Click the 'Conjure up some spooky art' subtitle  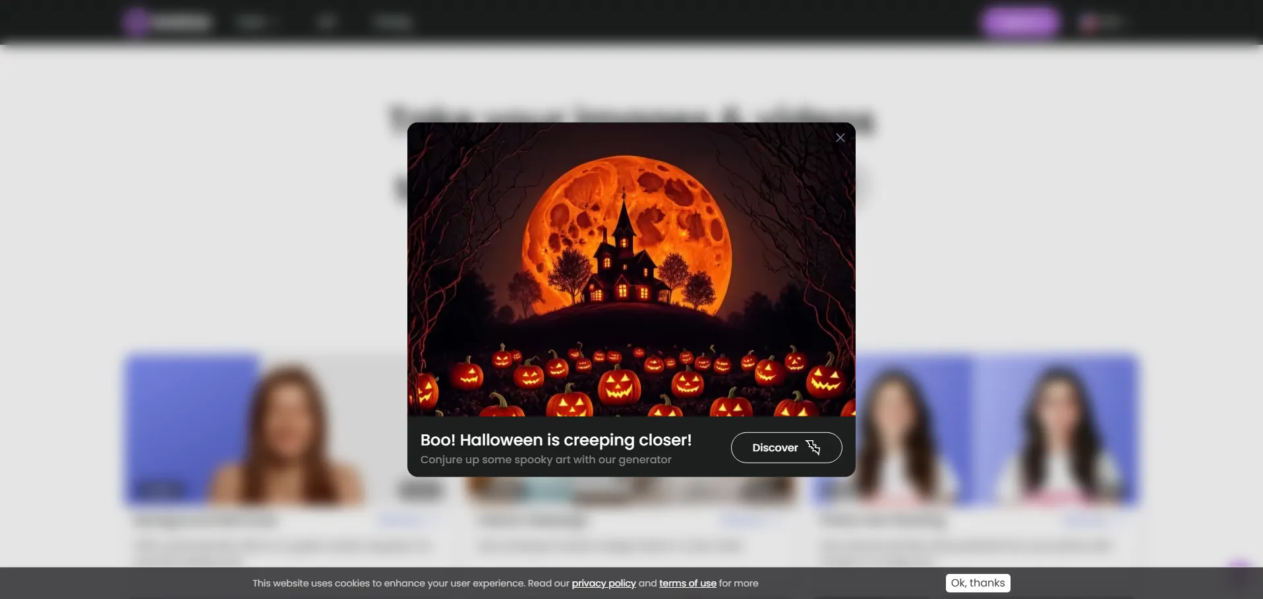coord(546,460)
